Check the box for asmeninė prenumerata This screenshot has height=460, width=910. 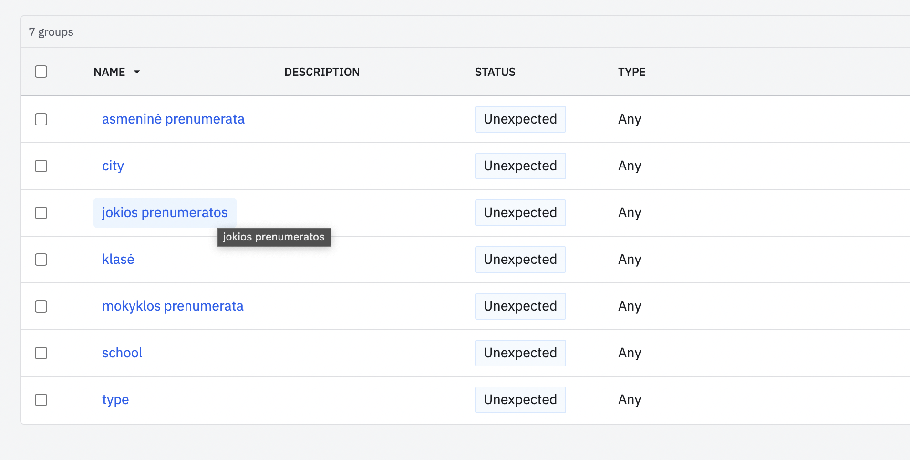point(41,119)
